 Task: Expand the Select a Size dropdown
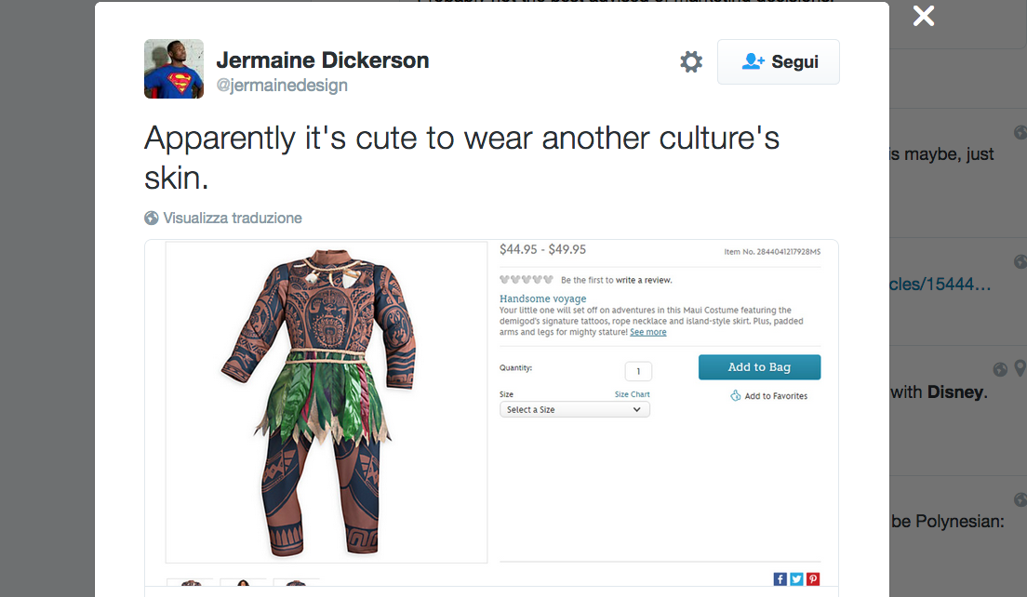[x=574, y=410]
